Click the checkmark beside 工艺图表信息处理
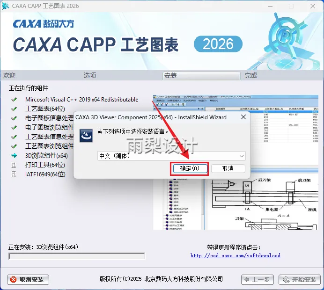This screenshot has height=290, width=324. pyautogui.click(x=14, y=137)
